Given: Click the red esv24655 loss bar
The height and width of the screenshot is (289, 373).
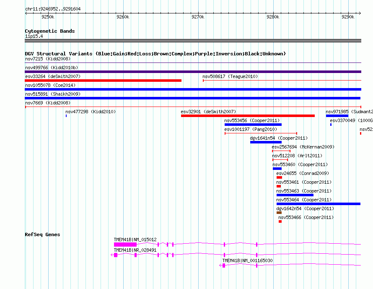Looking at the screenshot, I should coord(279,177).
